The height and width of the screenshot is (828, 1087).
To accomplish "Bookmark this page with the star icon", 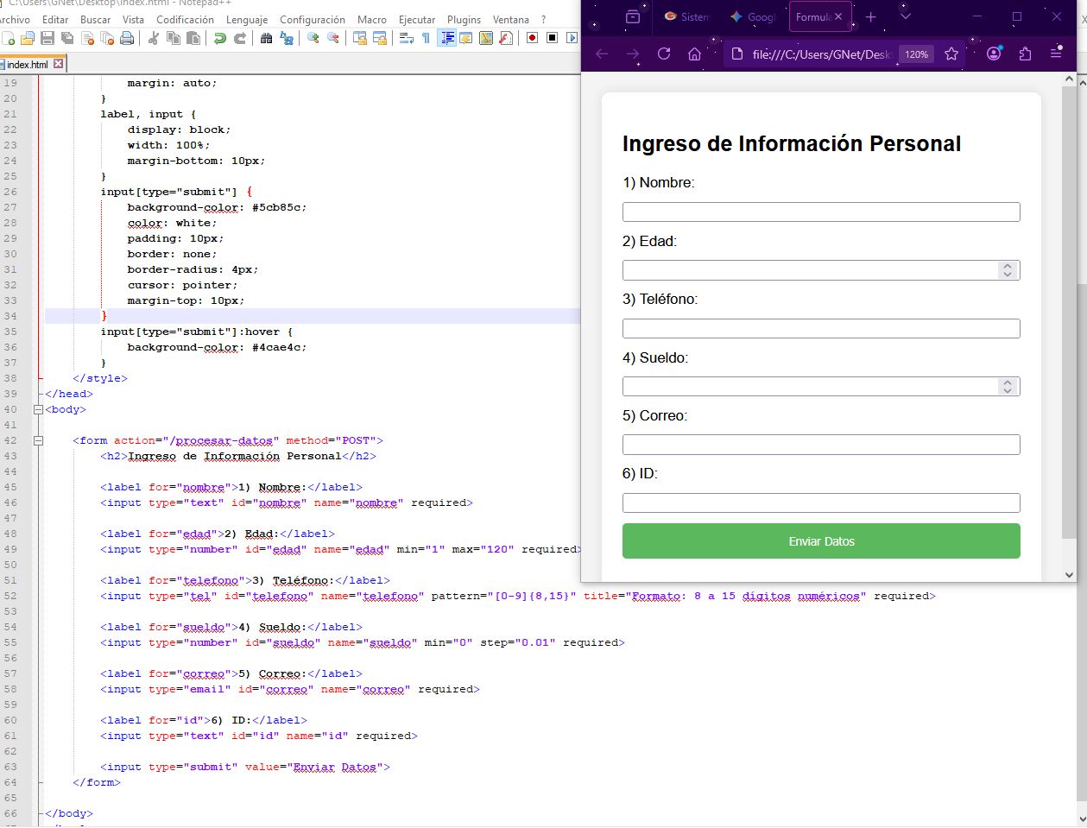I will point(951,54).
